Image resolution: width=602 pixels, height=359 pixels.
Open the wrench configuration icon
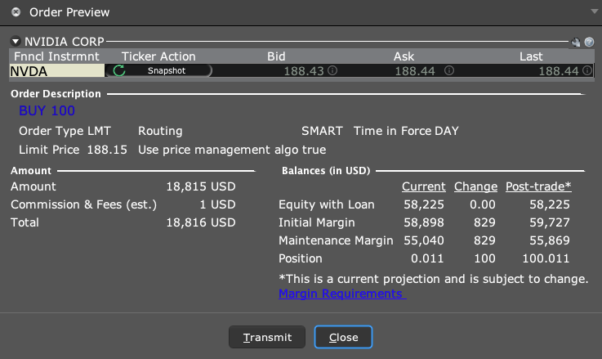click(576, 42)
